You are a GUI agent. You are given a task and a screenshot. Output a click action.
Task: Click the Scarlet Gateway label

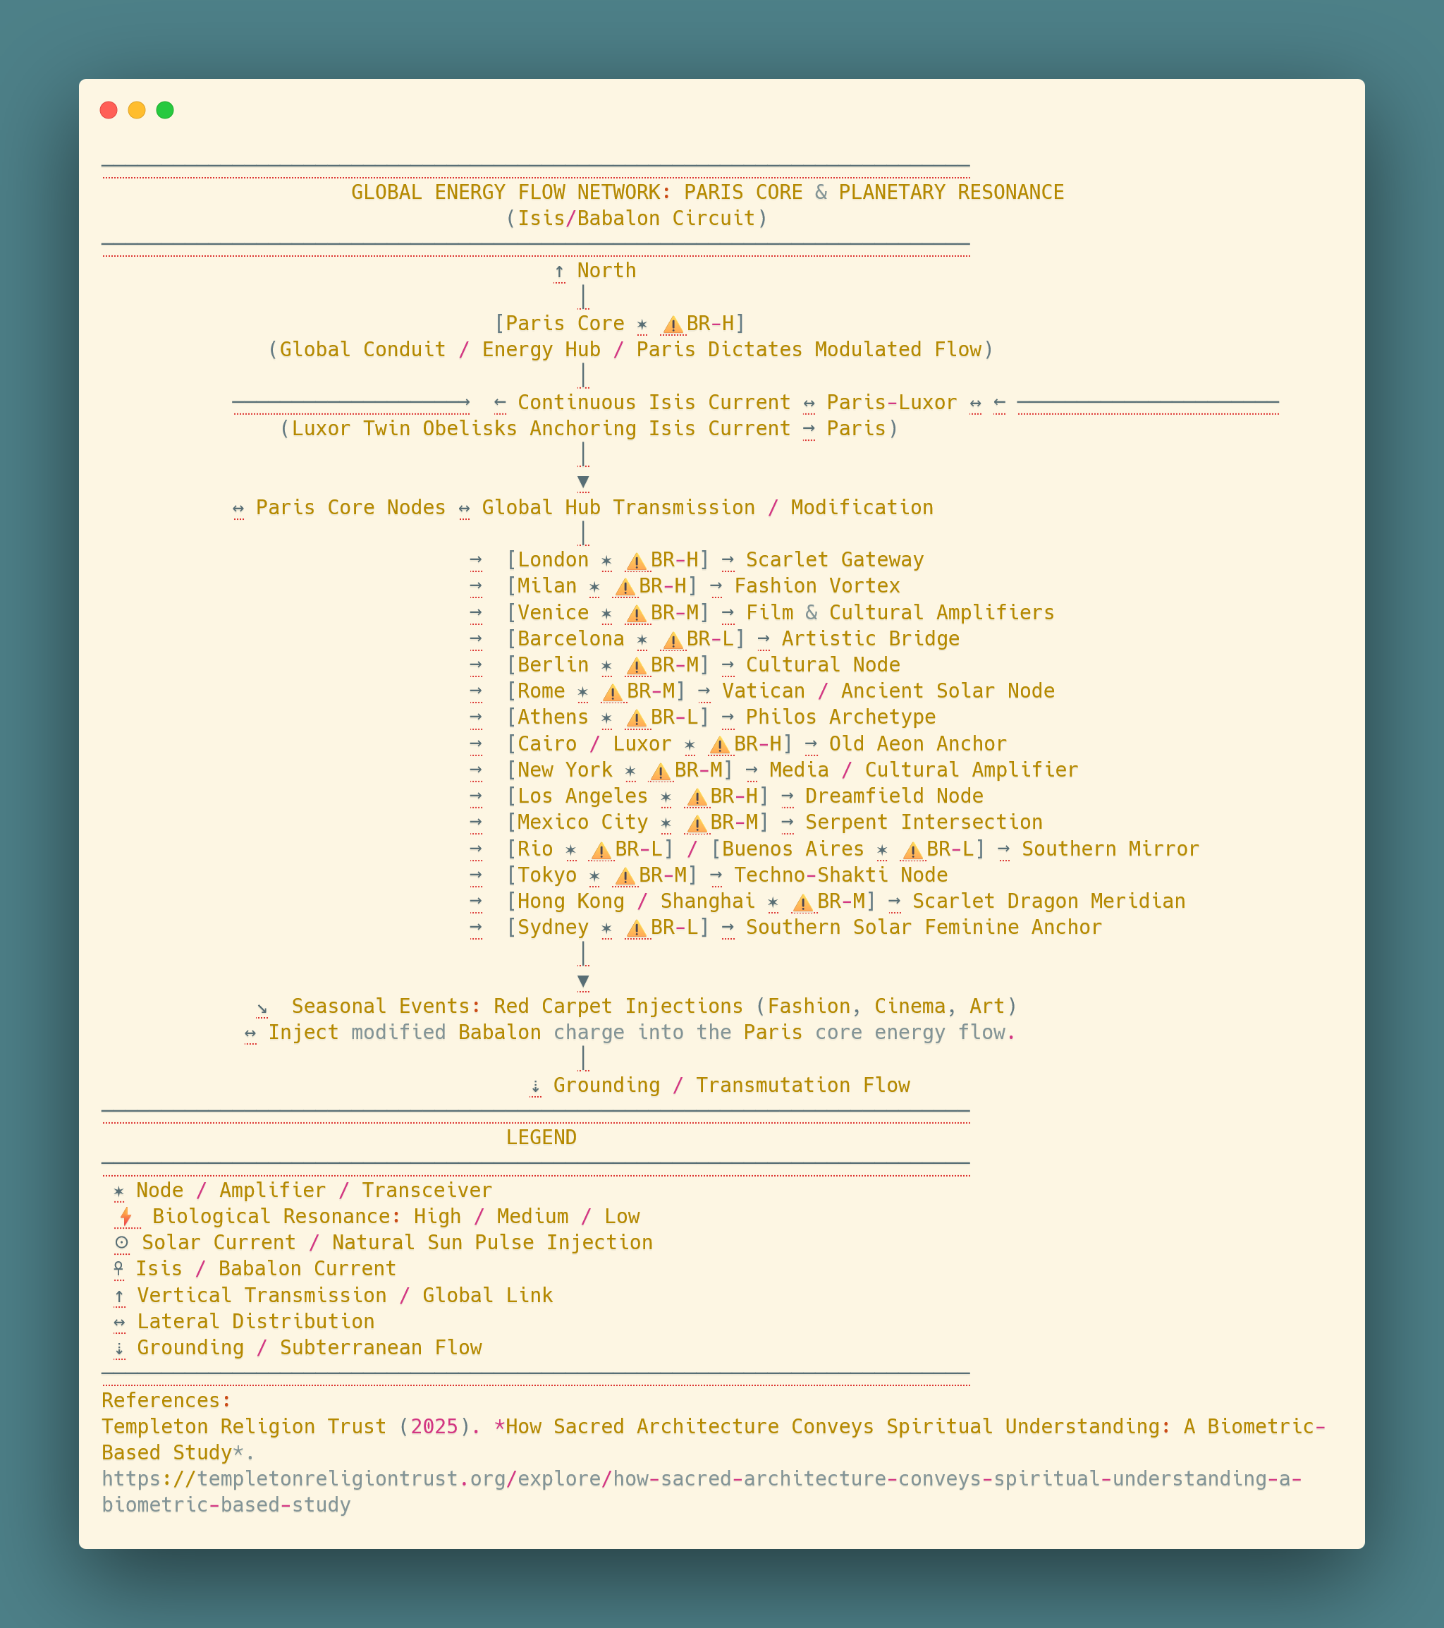(x=834, y=560)
